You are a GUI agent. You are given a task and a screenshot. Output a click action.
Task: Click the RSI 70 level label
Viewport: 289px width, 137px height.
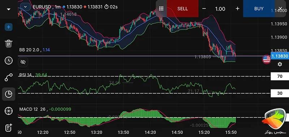pyautogui.click(x=280, y=76)
